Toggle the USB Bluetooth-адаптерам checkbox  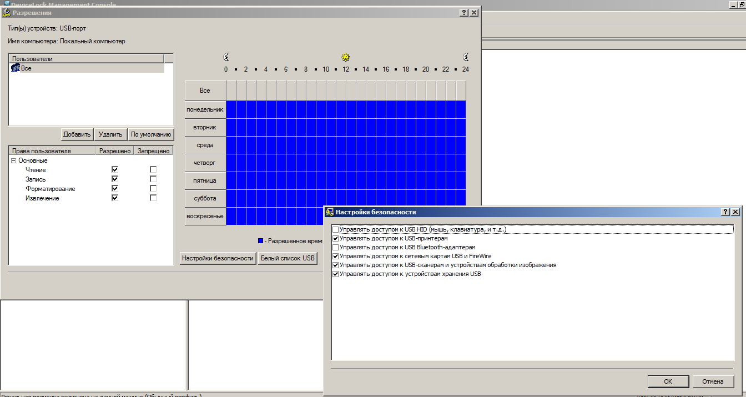coord(335,247)
